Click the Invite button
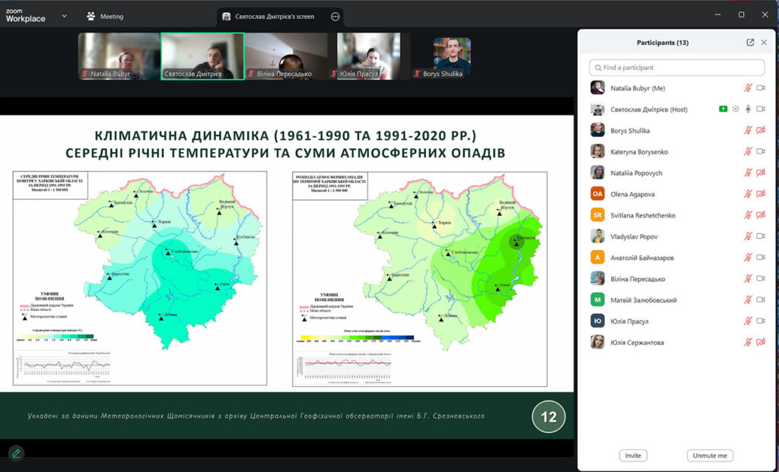Image resolution: width=779 pixels, height=472 pixels. [632, 455]
